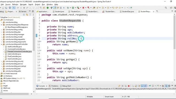Open the Refactor menu
Viewport: 176px width, 99px height.
pos(15,4)
